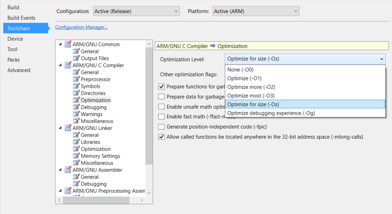
Task: Open the Platform dropdown
Action: click(x=255, y=11)
